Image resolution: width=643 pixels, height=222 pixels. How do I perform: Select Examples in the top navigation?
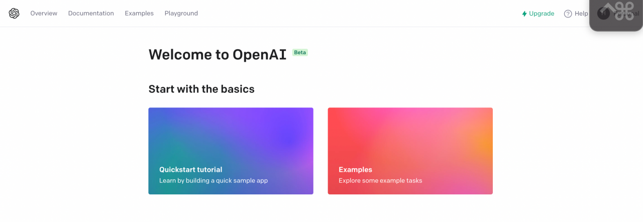(139, 14)
